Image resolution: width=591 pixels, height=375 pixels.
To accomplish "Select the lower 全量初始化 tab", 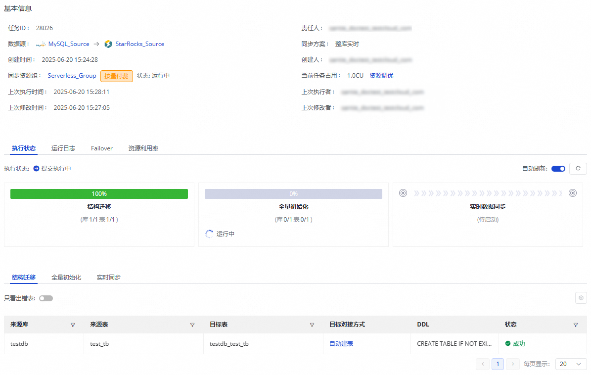I will [66, 278].
